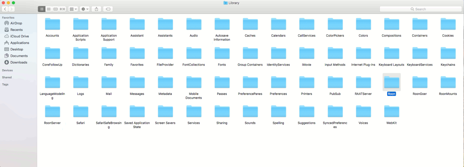The width and height of the screenshot is (464, 167).
Task: Select the Messages folder
Action: click(137, 82)
